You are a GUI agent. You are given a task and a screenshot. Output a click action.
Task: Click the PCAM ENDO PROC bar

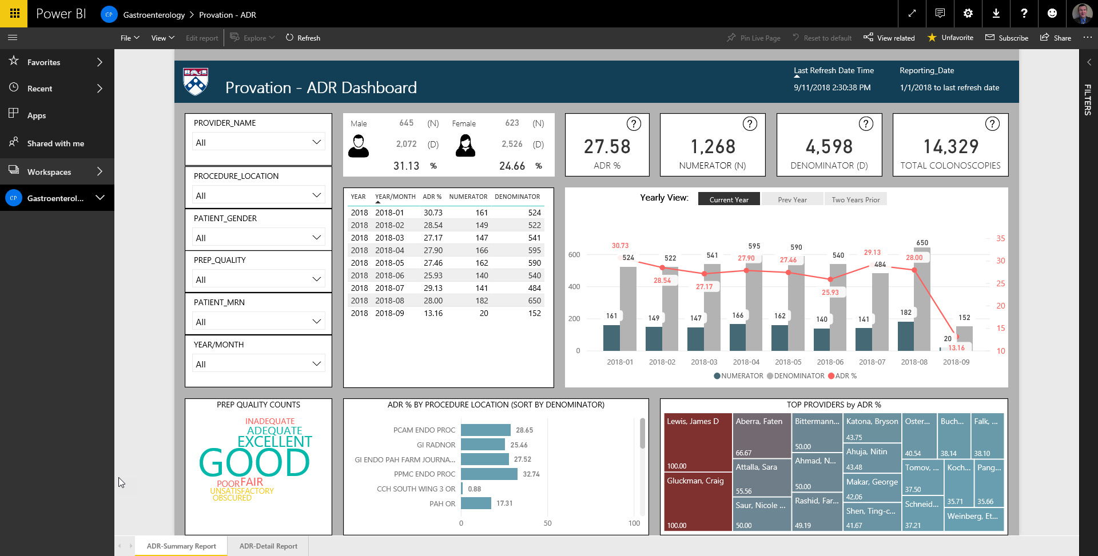[x=486, y=430]
